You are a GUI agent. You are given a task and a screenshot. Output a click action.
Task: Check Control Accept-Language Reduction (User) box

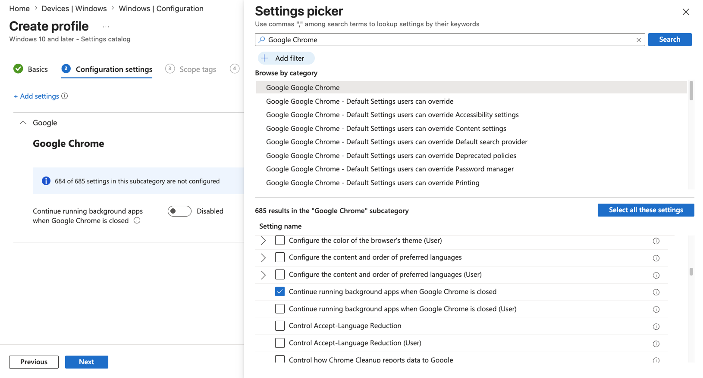coord(280,343)
